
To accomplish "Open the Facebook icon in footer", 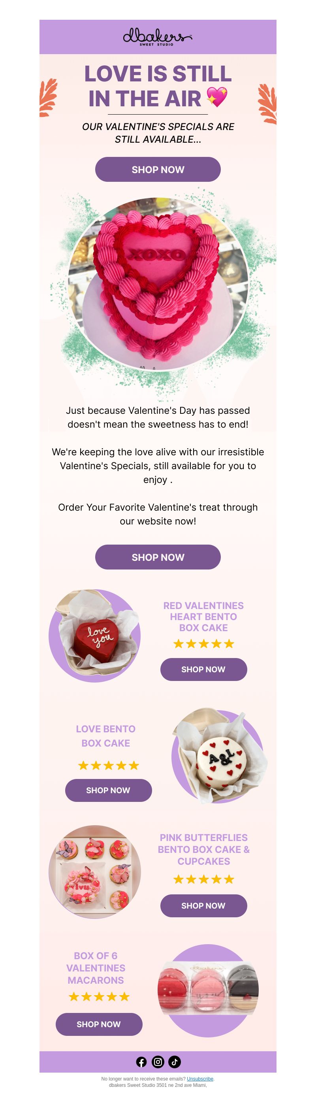I will tap(141, 1062).
